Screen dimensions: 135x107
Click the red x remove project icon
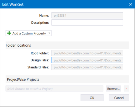click(126, 89)
